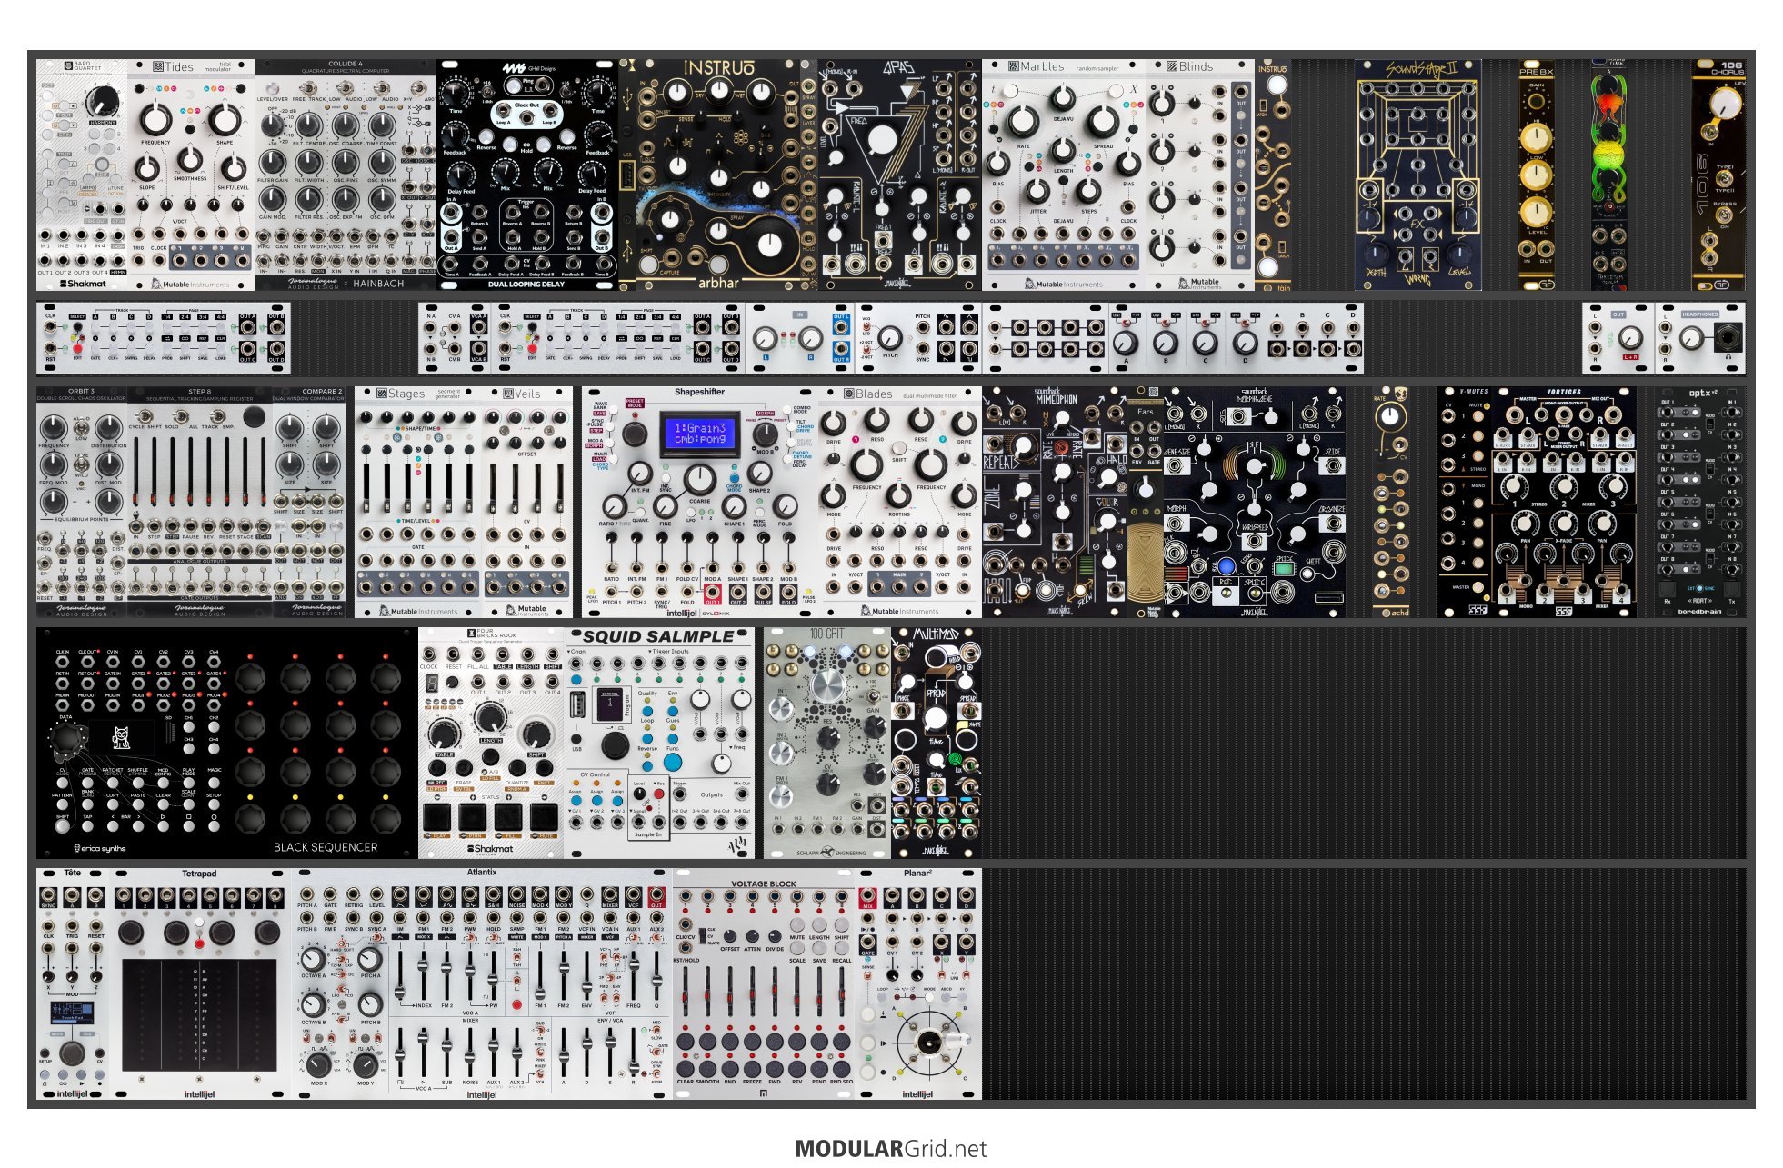The width and height of the screenshot is (1783, 1168).
Task: Click the HARMONY knob on Bard Quartet
Action: click(x=103, y=102)
